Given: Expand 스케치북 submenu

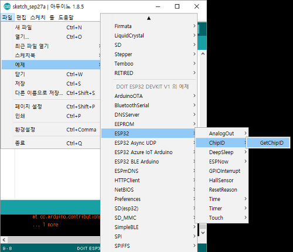Looking at the screenshot, I should tap(51, 56).
